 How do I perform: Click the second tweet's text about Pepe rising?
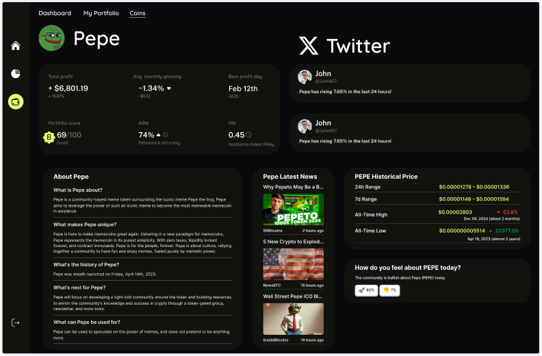point(346,141)
